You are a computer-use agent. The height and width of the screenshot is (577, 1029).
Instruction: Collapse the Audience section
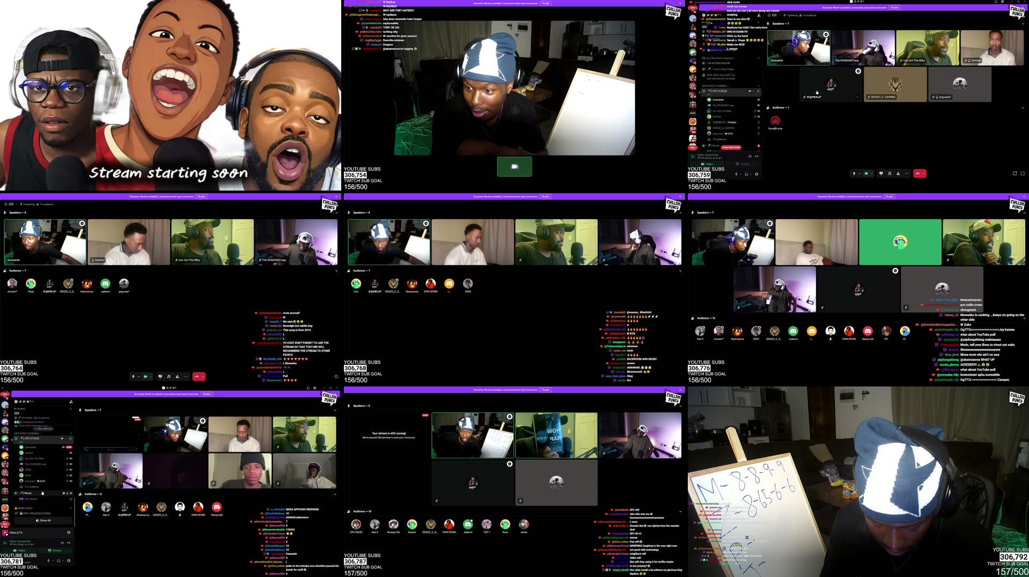1023,108
